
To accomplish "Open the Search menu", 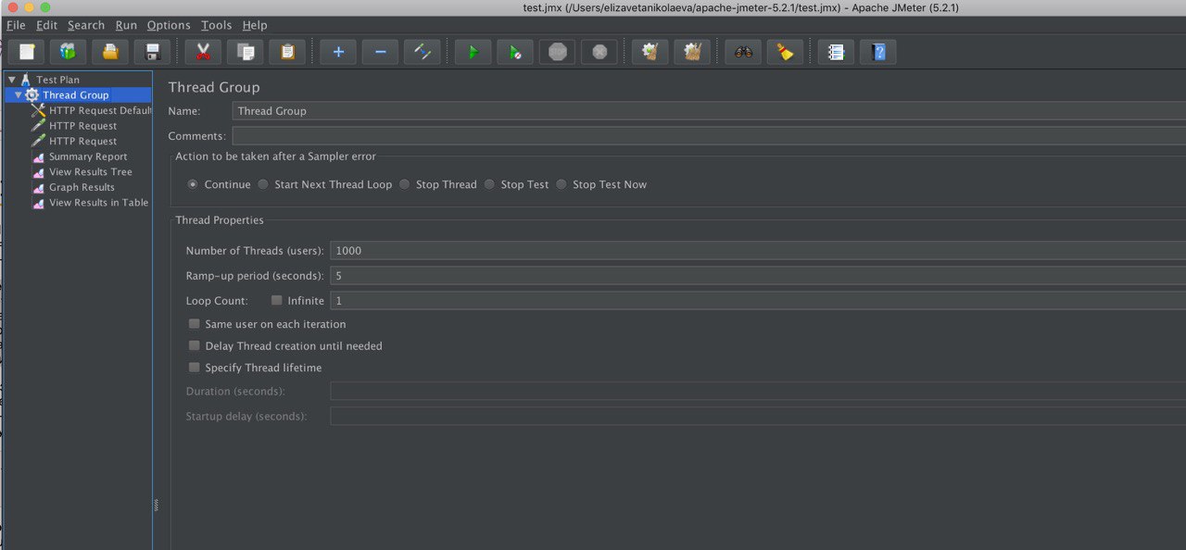I will [86, 25].
